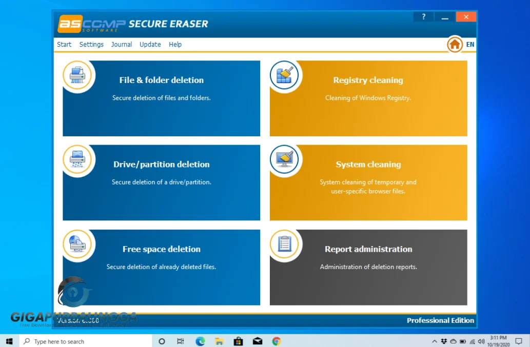530x347 pixels.
Task: Open the Start menu item
Action: [64, 44]
